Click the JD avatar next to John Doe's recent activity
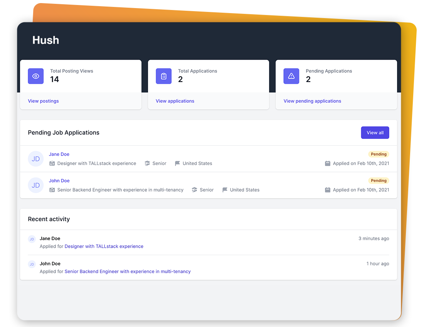 pyautogui.click(x=32, y=264)
